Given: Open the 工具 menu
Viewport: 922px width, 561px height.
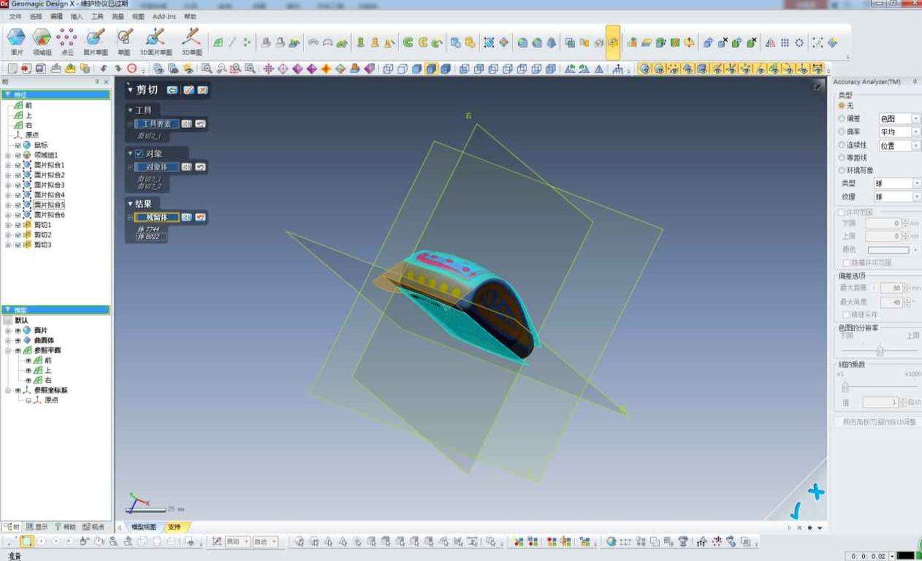Looking at the screenshot, I should pyautogui.click(x=97, y=17).
